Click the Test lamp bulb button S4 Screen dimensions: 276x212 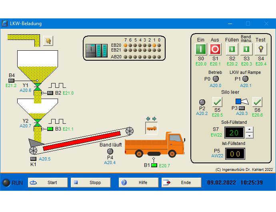(261, 49)
